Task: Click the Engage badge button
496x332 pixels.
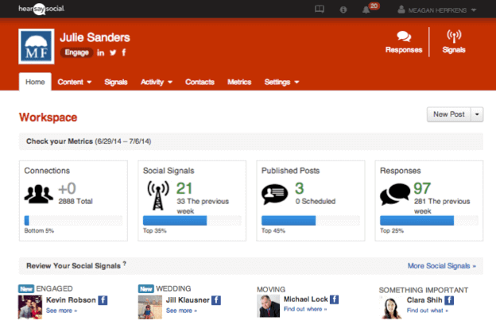Action: point(77,52)
